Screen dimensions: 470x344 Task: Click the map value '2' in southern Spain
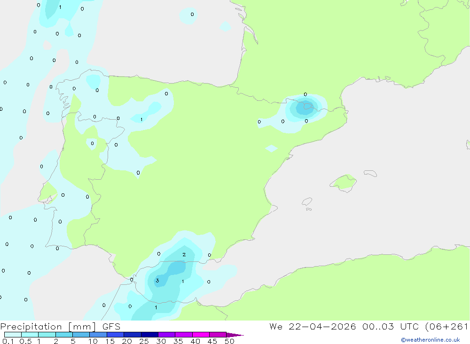point(184,255)
